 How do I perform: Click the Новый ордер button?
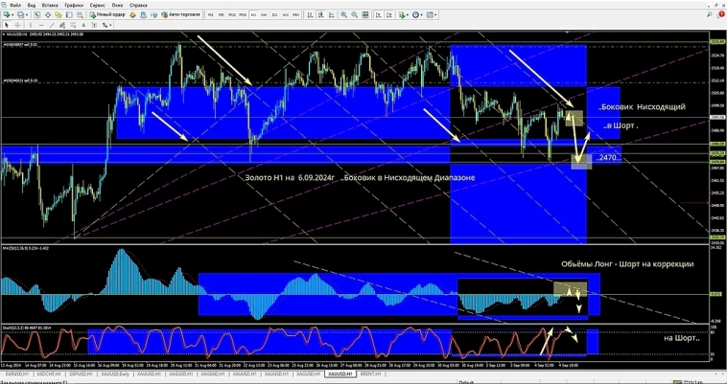(107, 14)
